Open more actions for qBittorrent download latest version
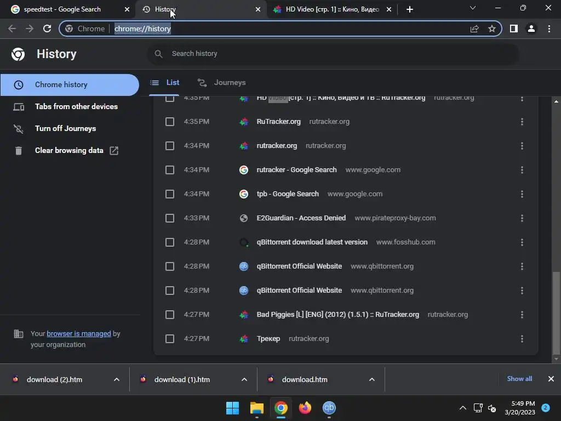The width and height of the screenshot is (561, 421). 522,242
